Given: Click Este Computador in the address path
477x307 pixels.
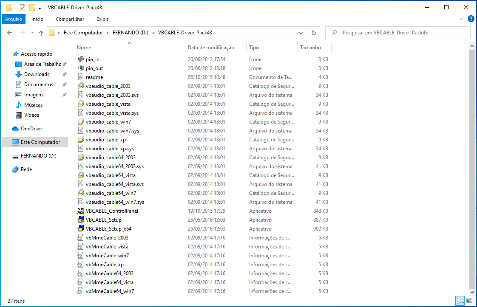Looking at the screenshot, I should 83,33.
